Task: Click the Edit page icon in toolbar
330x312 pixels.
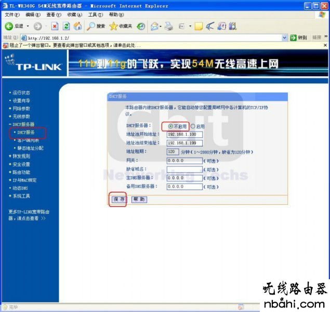Action: (x=181, y=26)
